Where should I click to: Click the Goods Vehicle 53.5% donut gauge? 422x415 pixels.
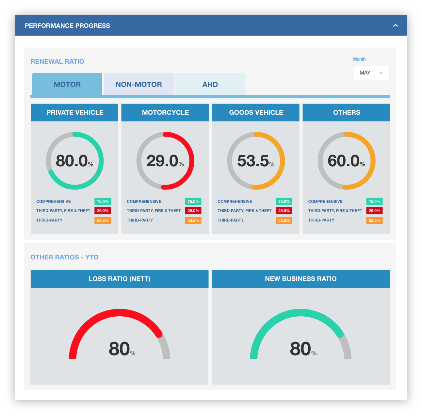tap(256, 161)
